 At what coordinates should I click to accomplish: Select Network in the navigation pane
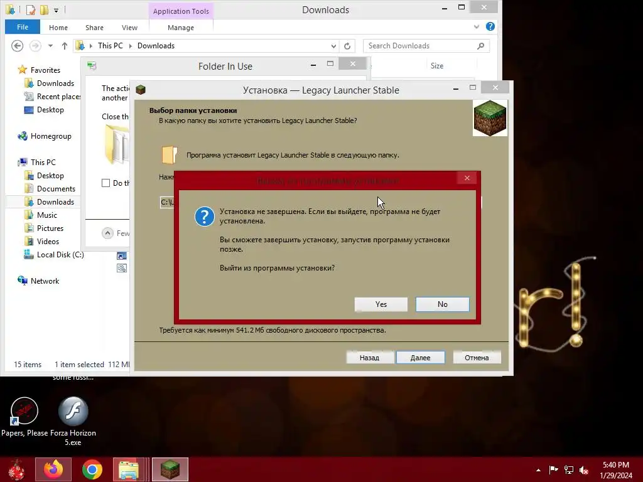point(45,281)
